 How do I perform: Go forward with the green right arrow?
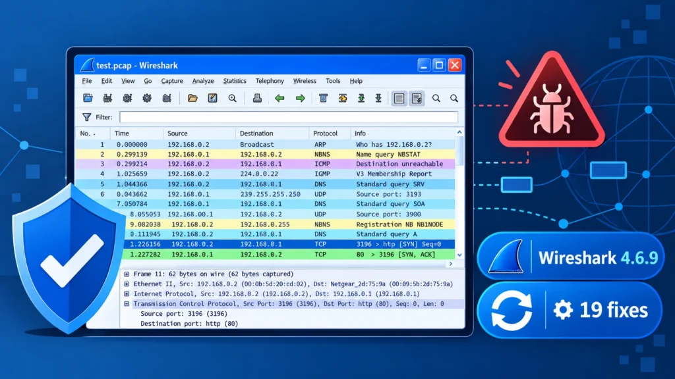(x=301, y=99)
